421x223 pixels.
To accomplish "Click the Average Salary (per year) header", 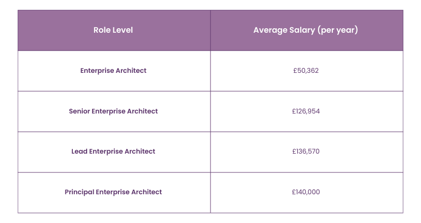I will [306, 30].
